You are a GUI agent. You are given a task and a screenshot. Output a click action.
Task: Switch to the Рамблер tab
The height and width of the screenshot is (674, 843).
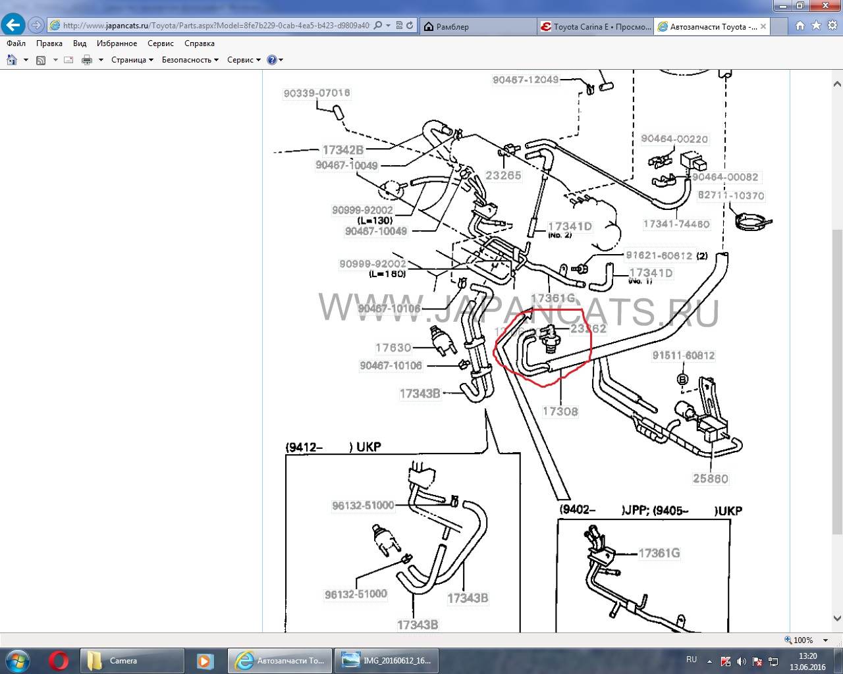(477, 27)
